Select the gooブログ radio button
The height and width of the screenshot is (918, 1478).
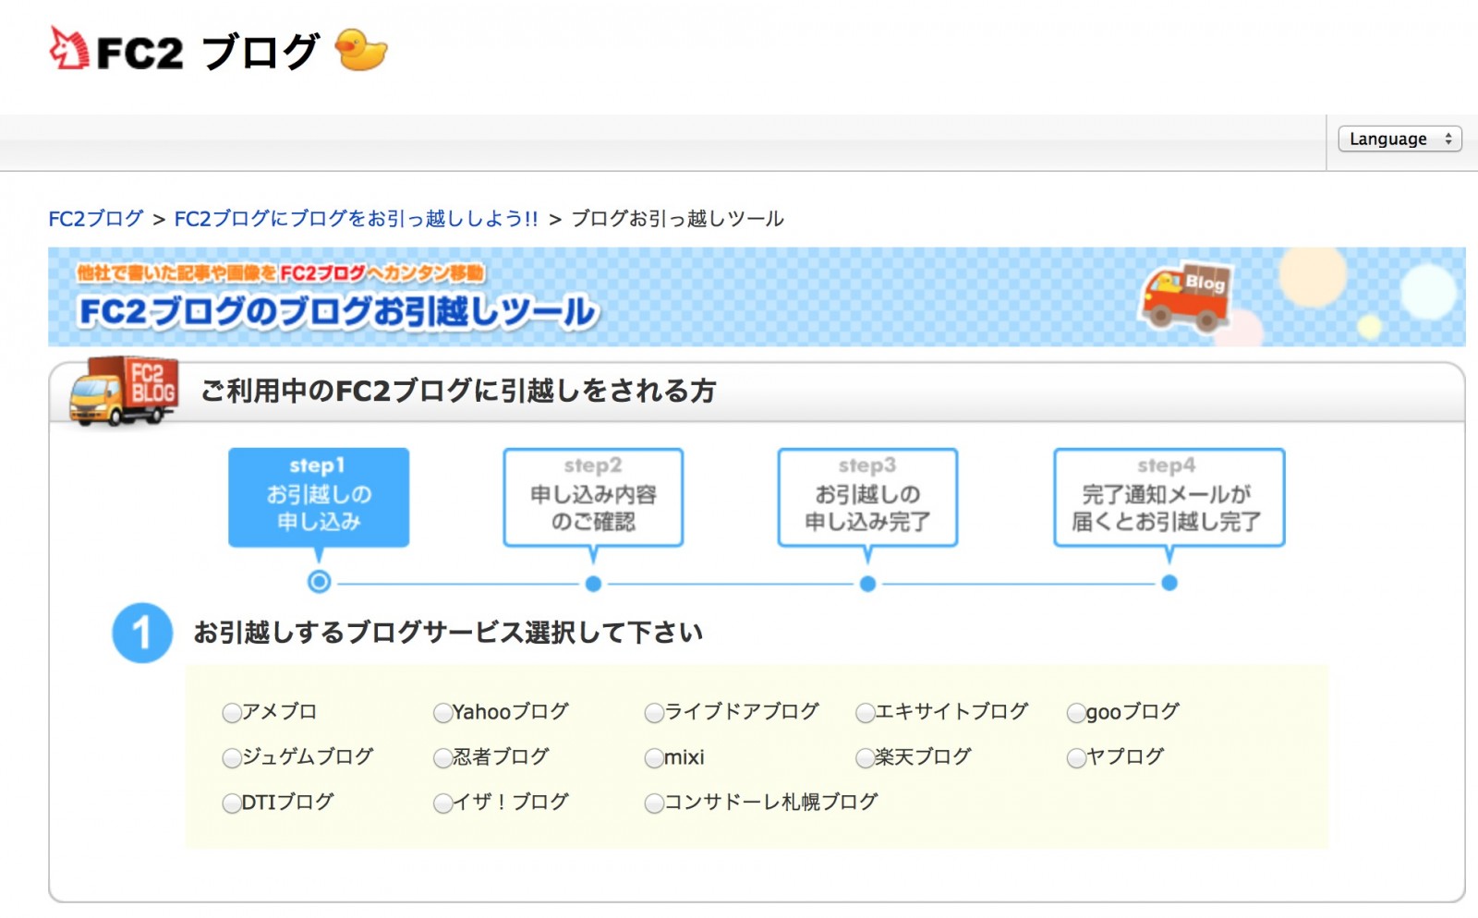(x=1076, y=713)
